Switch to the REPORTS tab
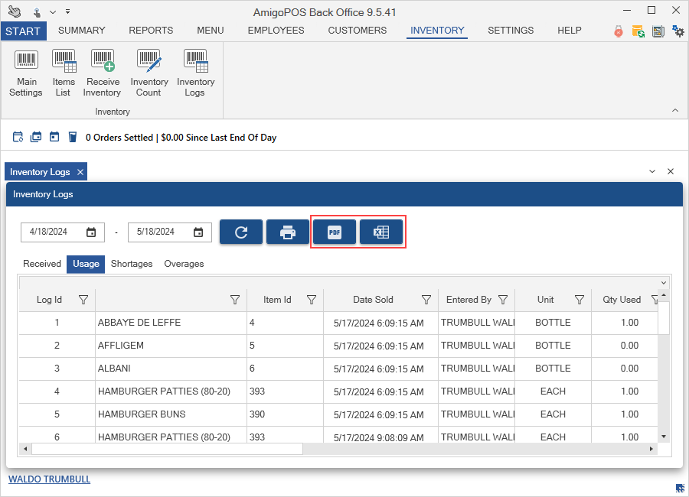 coord(151,31)
